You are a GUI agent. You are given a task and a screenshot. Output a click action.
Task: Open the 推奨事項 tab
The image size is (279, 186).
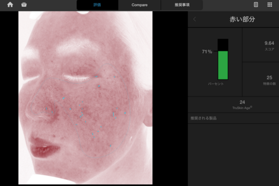(182, 5)
